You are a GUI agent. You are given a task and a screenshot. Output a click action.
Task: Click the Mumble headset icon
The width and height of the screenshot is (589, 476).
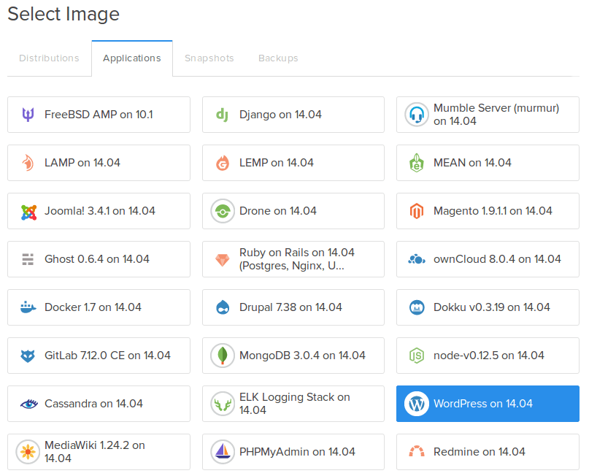pyautogui.click(x=417, y=115)
